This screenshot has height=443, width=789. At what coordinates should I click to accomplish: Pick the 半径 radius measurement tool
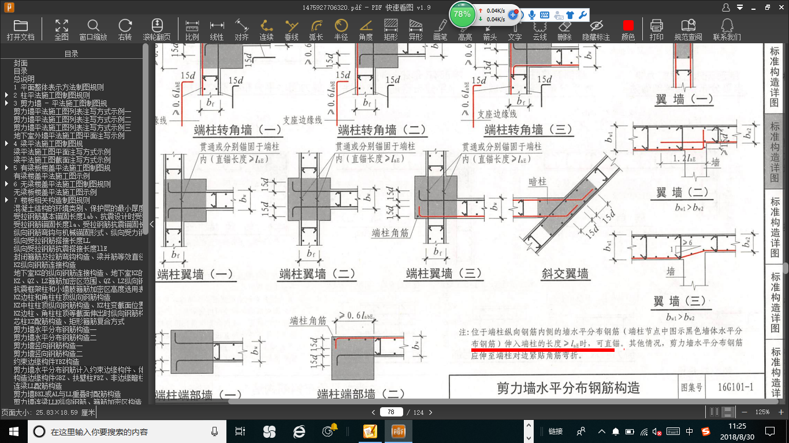pyautogui.click(x=341, y=29)
